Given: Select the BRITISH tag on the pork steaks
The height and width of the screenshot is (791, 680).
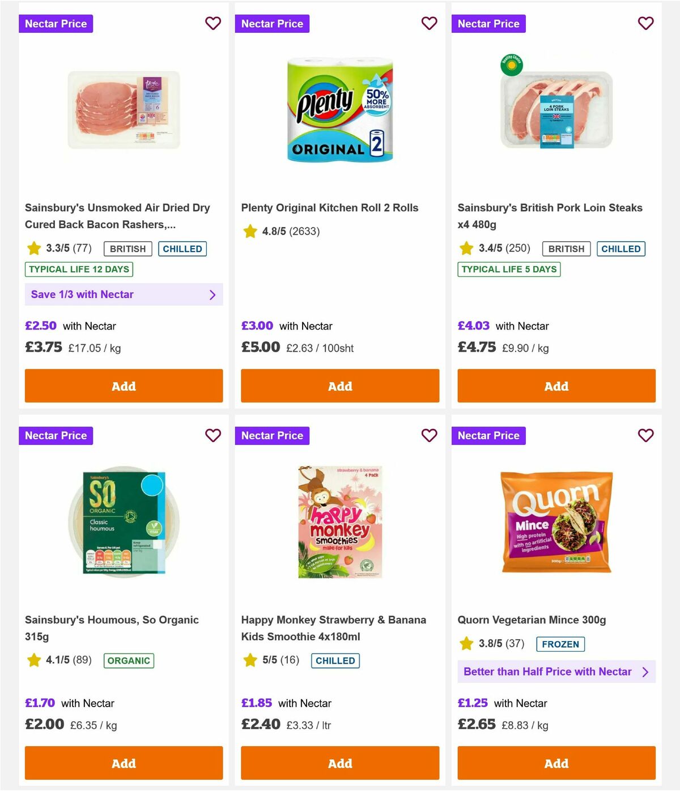Looking at the screenshot, I should point(566,249).
